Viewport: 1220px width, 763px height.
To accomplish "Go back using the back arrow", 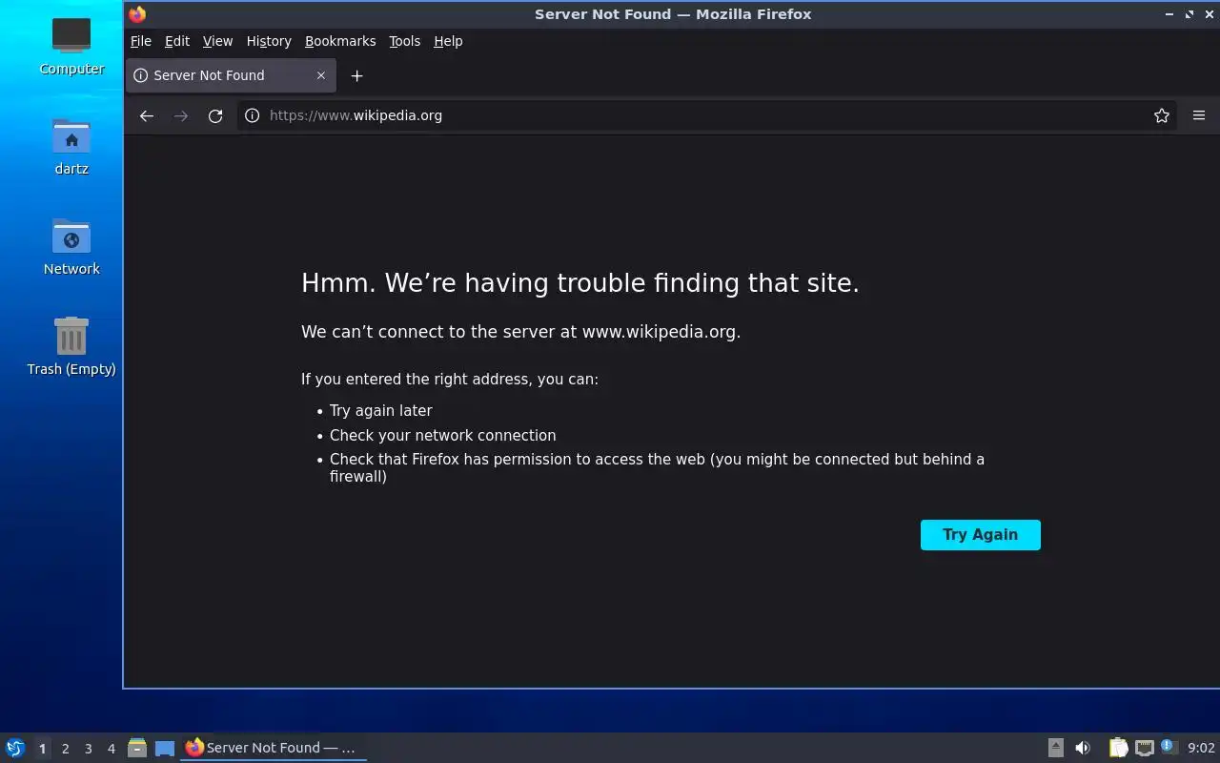I will (146, 115).
